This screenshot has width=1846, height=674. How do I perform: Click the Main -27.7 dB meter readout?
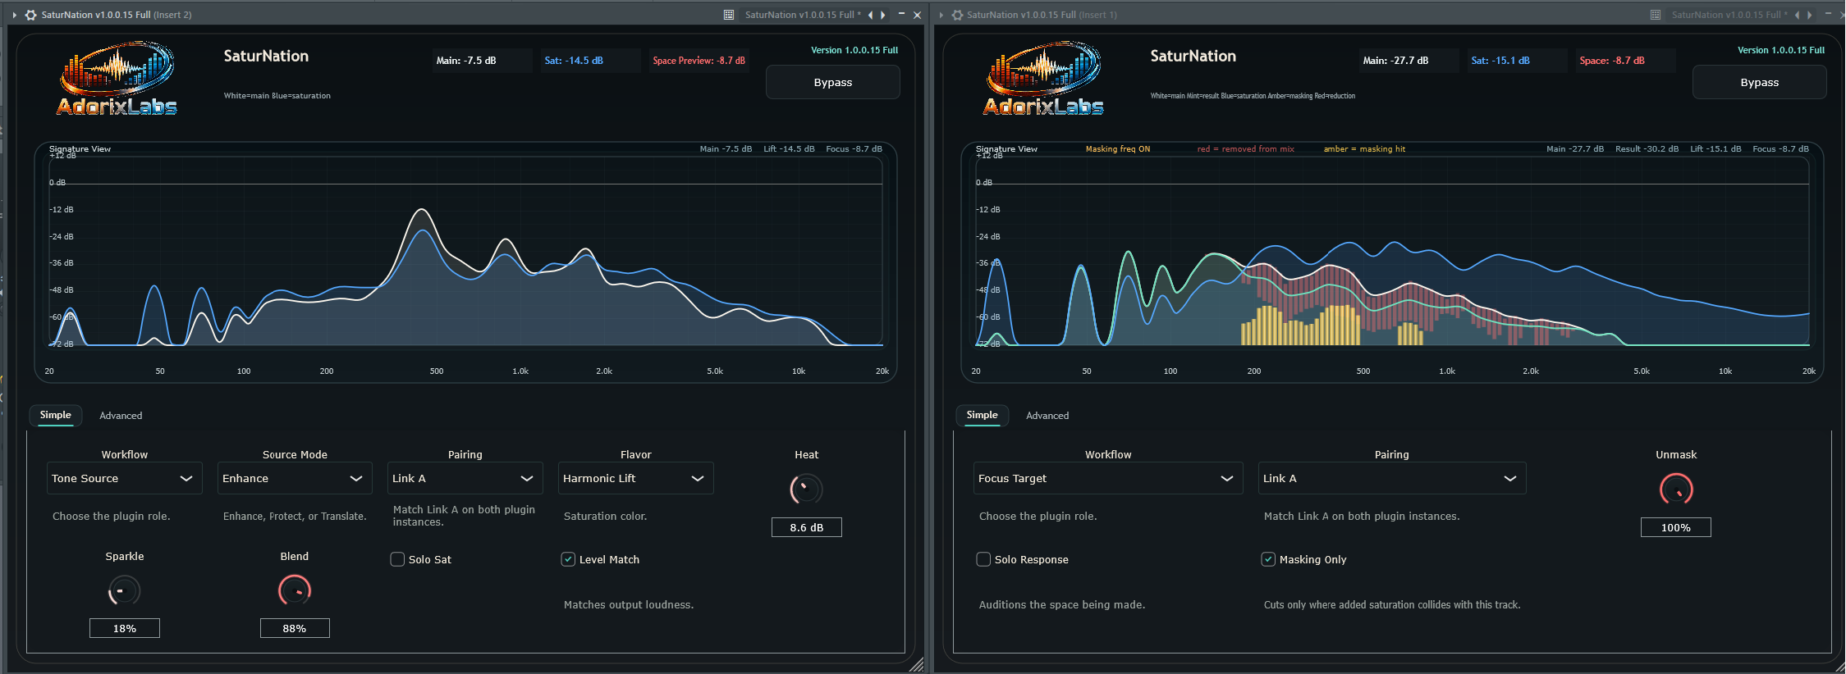[1409, 61]
